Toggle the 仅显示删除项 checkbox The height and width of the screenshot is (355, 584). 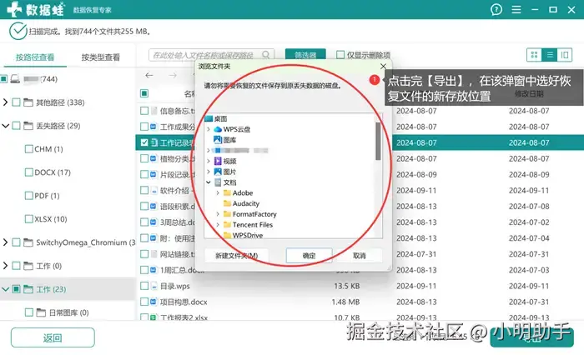340,55
